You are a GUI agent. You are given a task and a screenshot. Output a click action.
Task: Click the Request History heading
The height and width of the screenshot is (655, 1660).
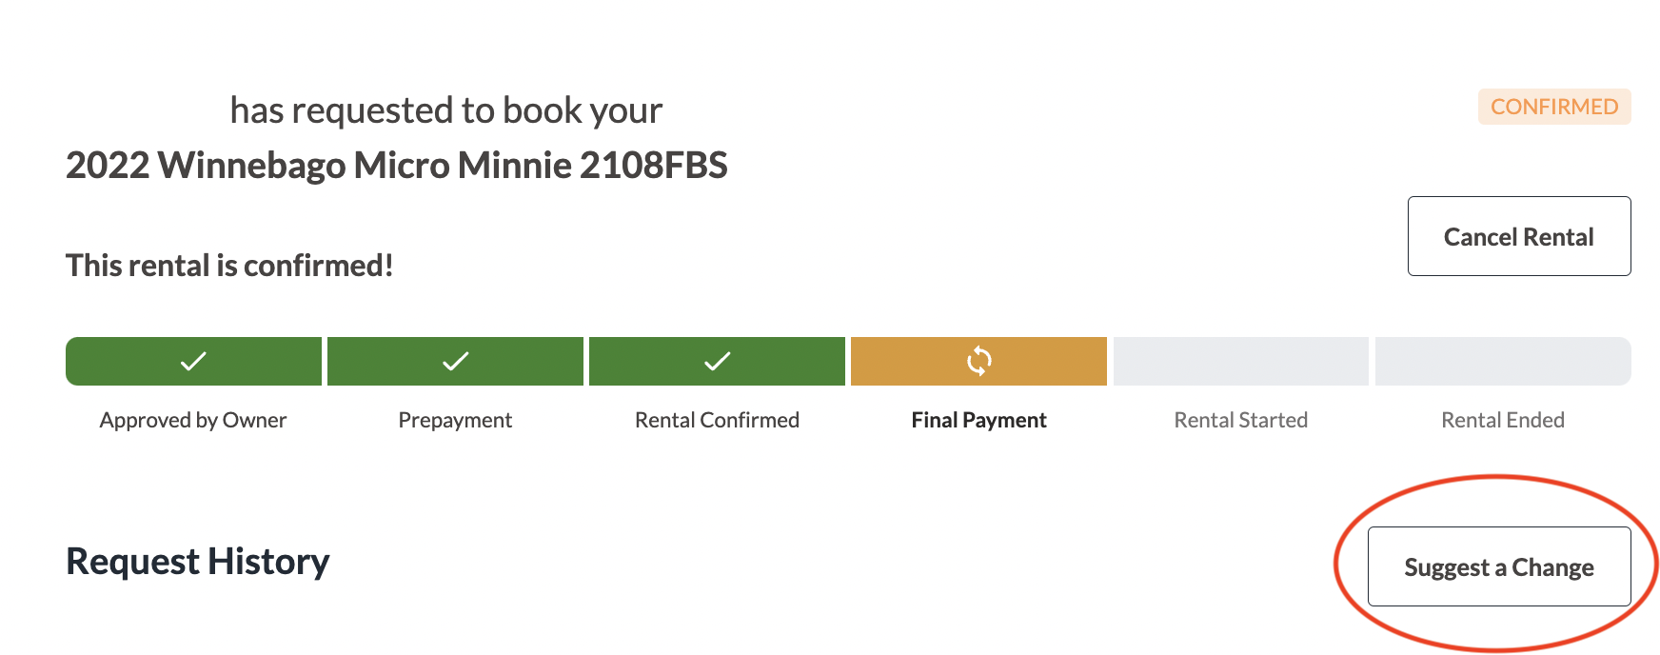[198, 562]
